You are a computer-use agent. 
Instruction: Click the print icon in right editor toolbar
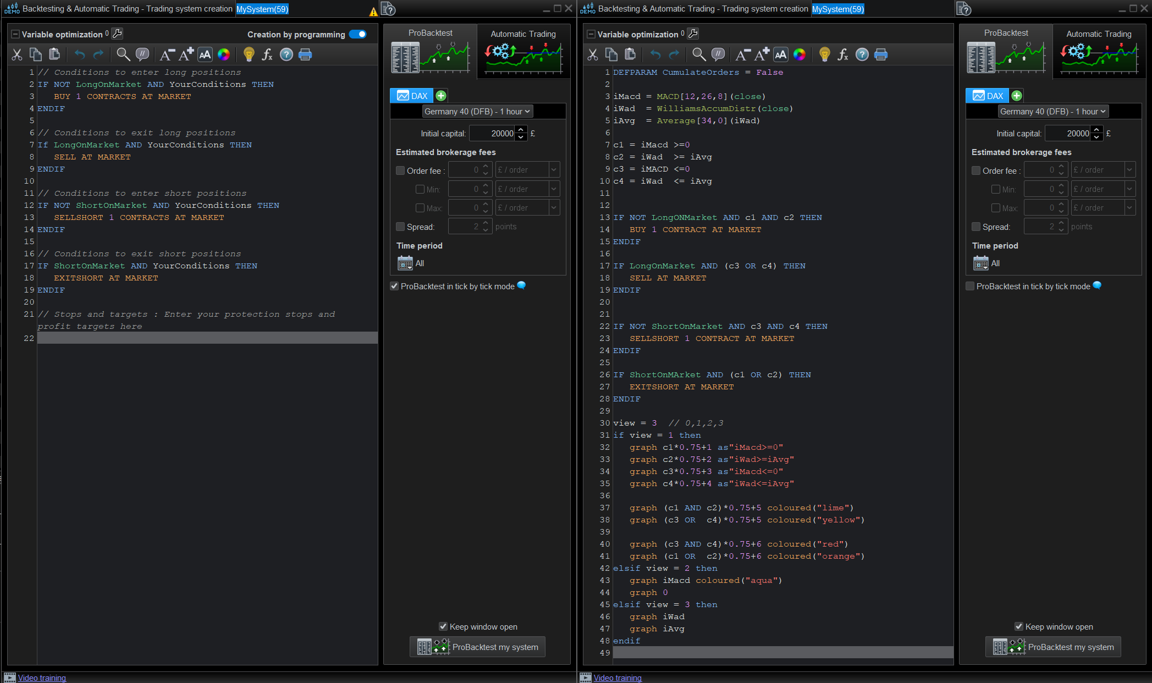coord(880,54)
